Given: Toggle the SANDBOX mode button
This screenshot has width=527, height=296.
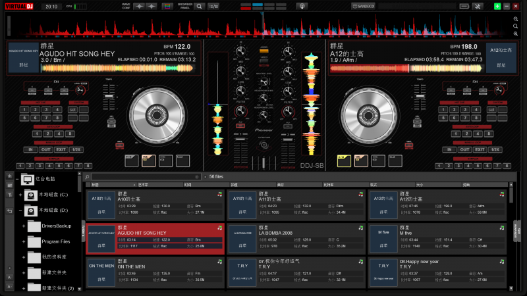Looking at the screenshot, I should click(x=363, y=6).
